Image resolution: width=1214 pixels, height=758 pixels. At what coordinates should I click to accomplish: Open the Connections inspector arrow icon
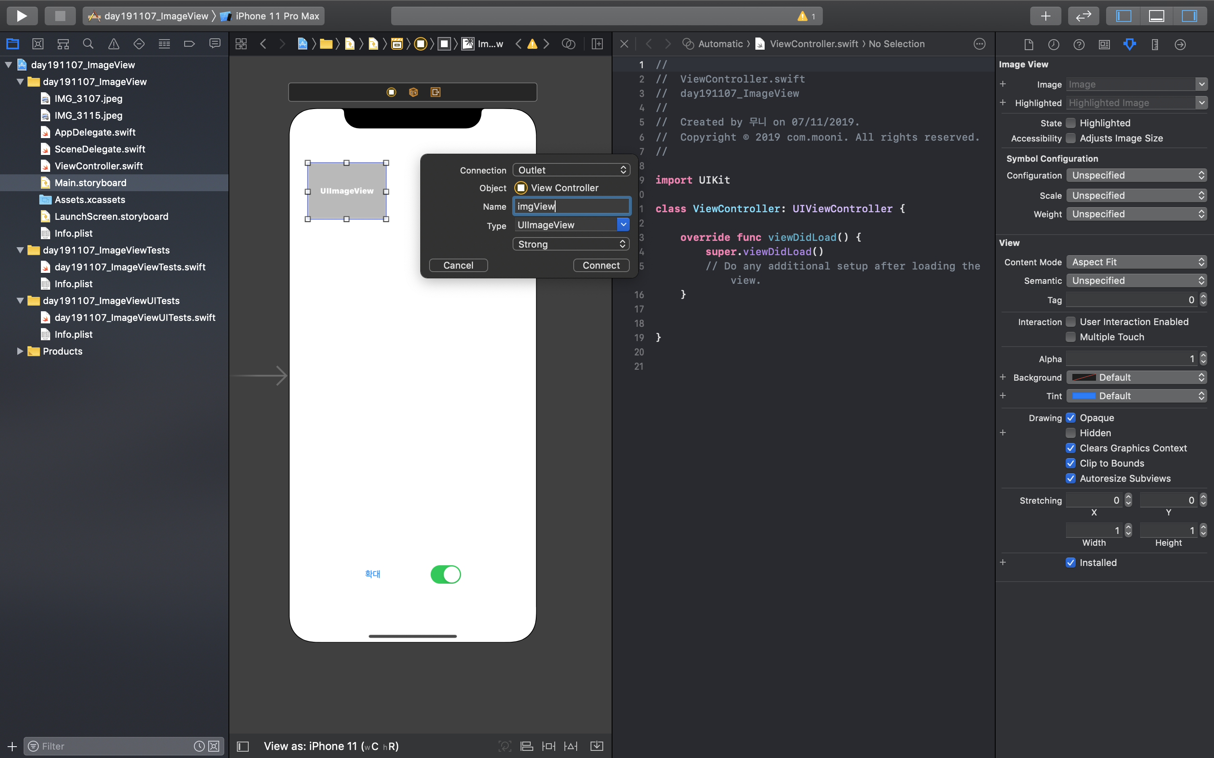tap(1180, 45)
